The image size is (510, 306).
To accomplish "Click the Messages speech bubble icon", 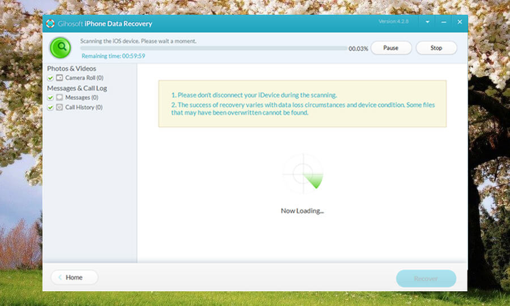I will (59, 97).
